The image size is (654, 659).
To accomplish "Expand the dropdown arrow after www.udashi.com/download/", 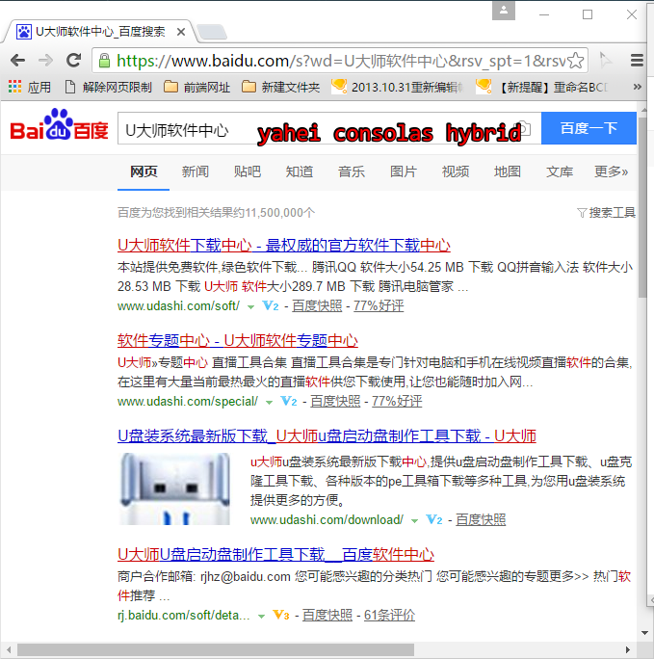I will 414,520.
